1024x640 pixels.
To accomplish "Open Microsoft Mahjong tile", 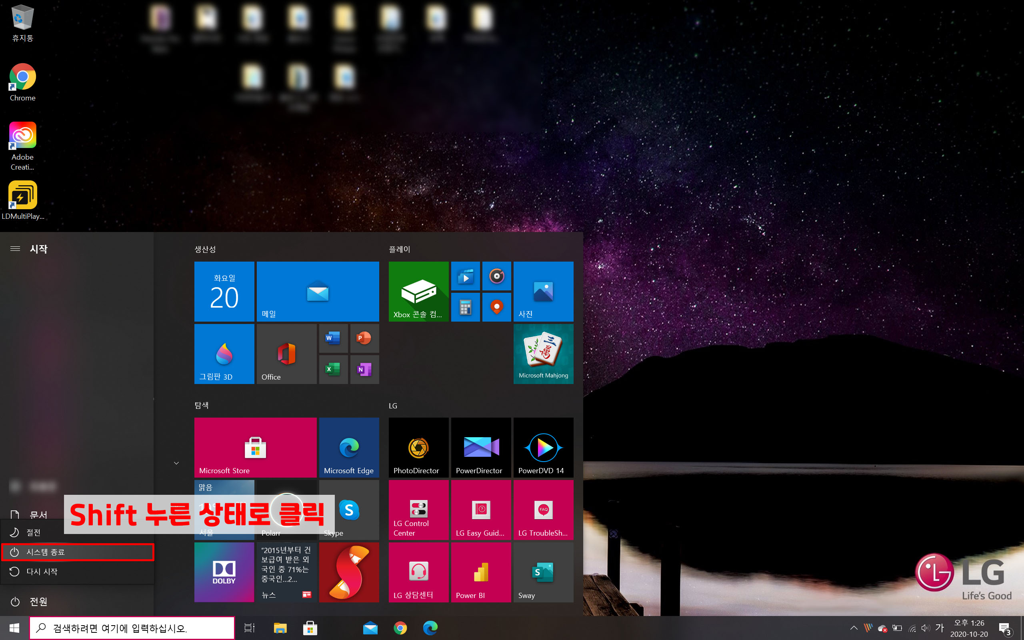I will pyautogui.click(x=543, y=354).
